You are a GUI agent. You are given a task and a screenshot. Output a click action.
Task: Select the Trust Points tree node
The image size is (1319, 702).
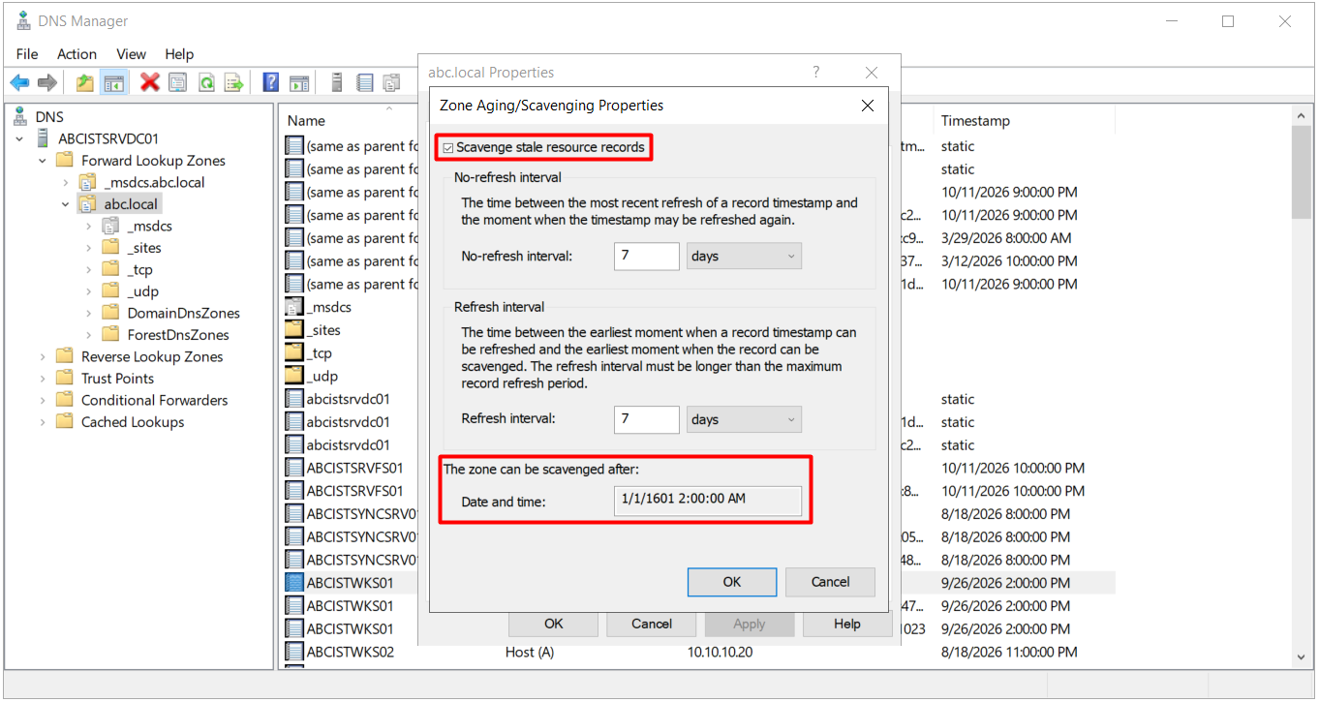click(117, 379)
